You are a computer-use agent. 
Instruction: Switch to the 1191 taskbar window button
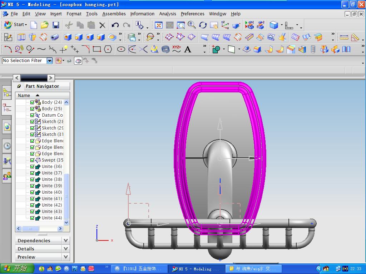pyautogui.click(x=139, y=269)
